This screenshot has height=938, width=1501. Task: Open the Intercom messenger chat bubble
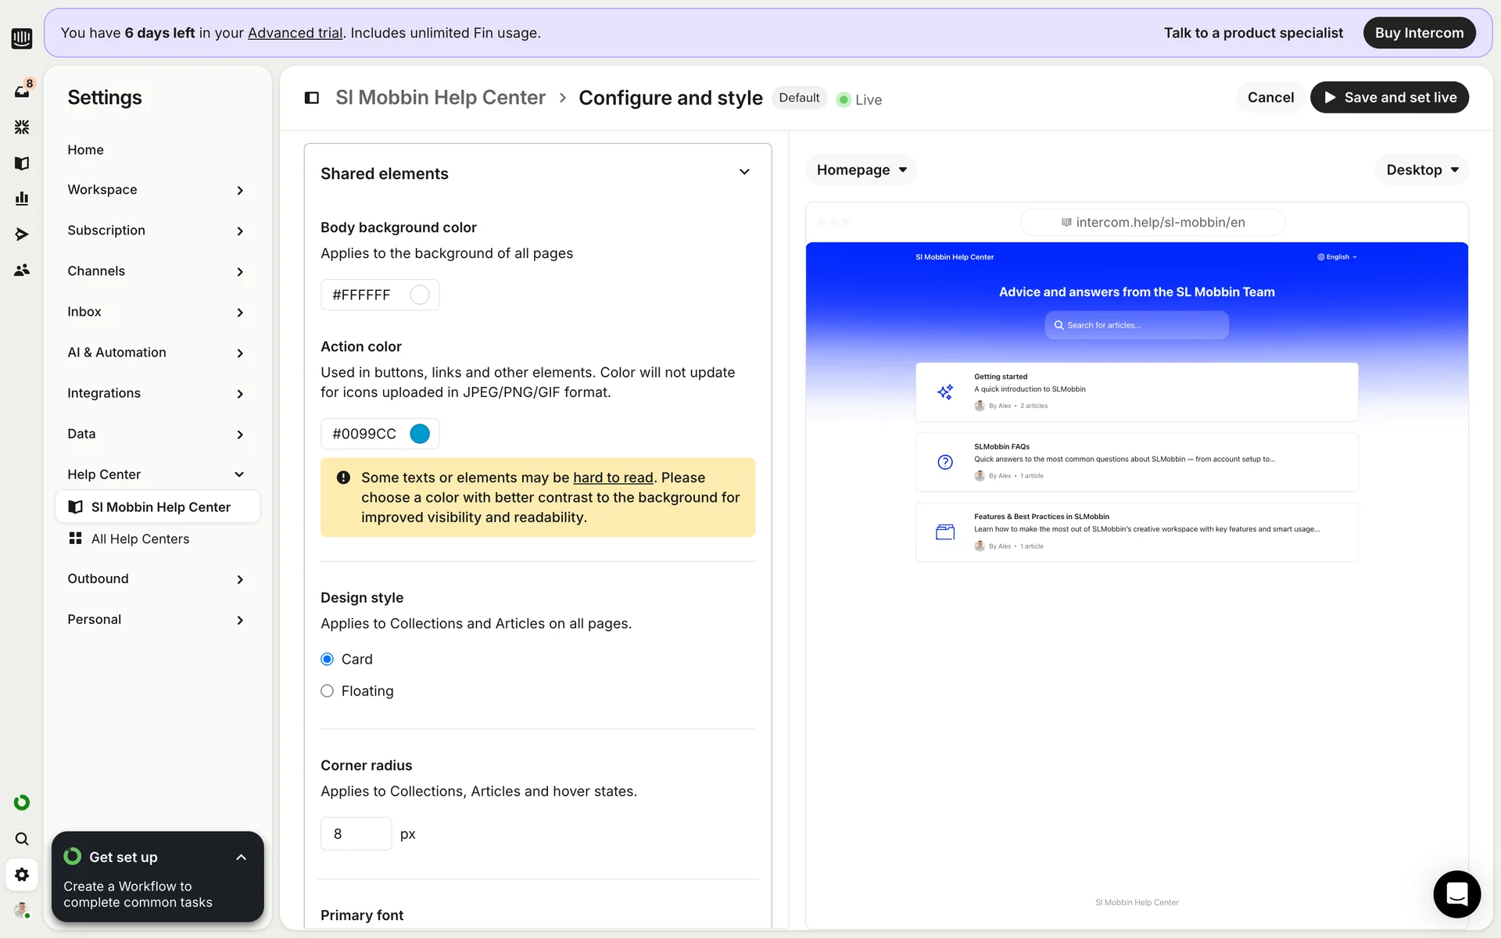click(1456, 893)
